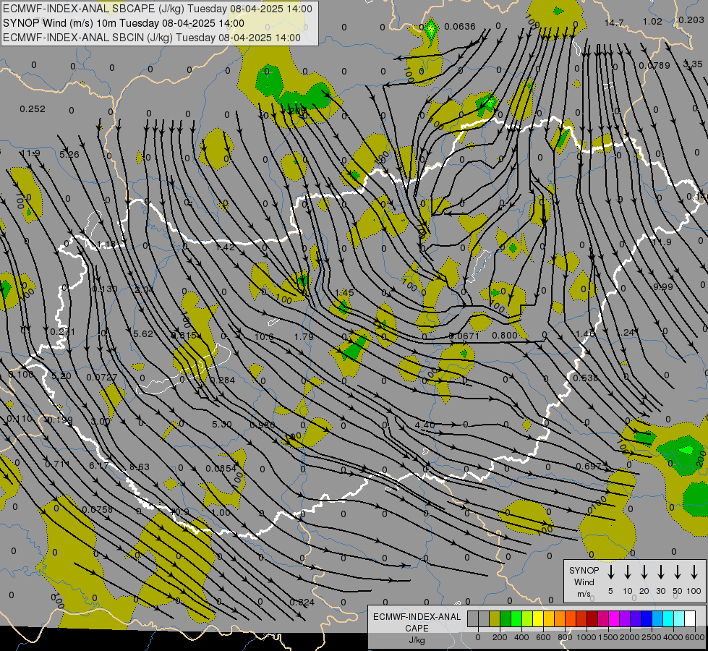Click the 200 tick on the CAPE color bar
Viewport: 708px width, 651px height.
pos(500,637)
